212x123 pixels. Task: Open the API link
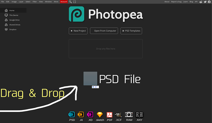[x=196, y=2]
